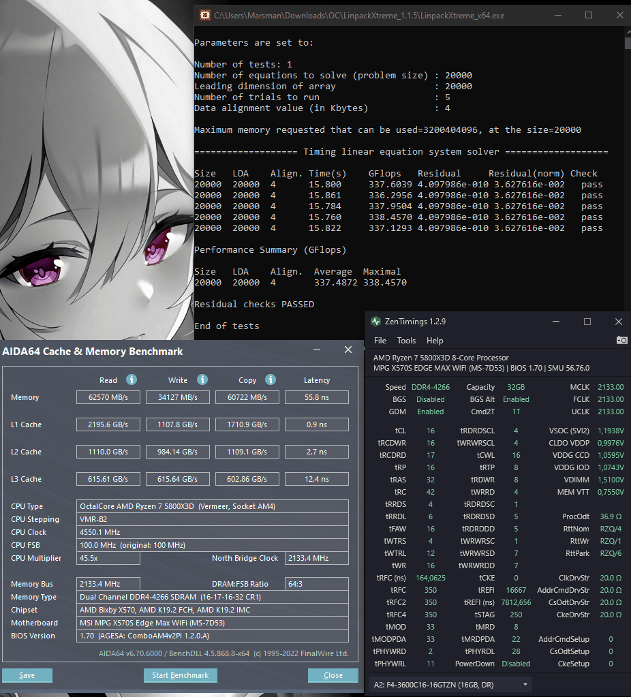Click the L3 Cache latency 12.4 ns field
Screen dimensions: 631x697
tap(317, 479)
